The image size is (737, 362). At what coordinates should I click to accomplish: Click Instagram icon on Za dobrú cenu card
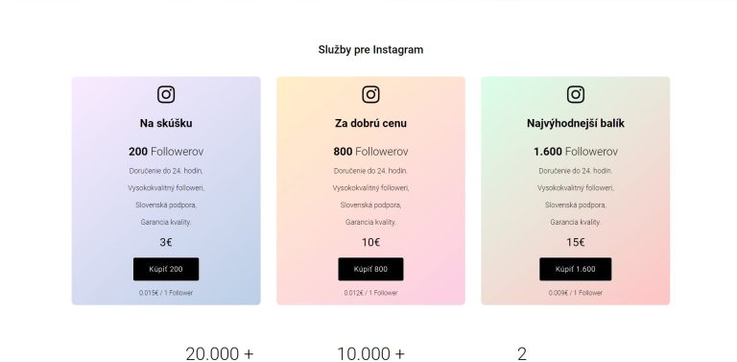pos(370,94)
